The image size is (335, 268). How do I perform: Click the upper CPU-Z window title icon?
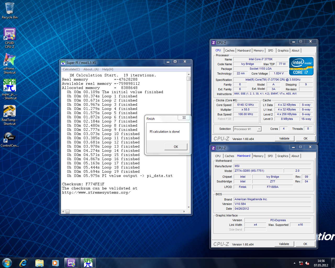click(x=214, y=42)
